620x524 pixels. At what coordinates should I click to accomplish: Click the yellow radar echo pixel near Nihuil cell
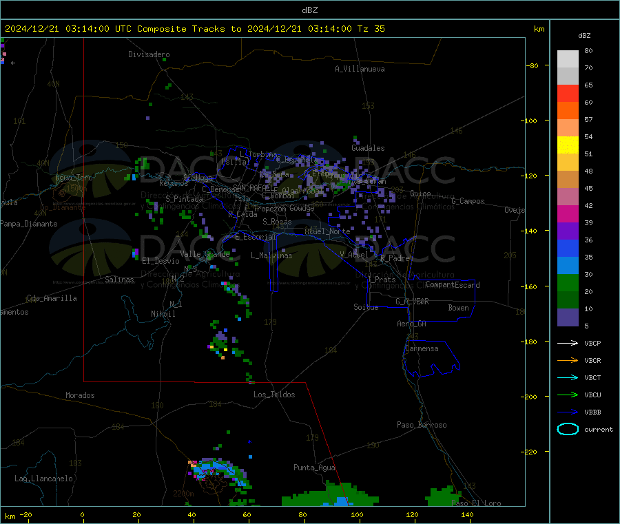(x=225, y=350)
